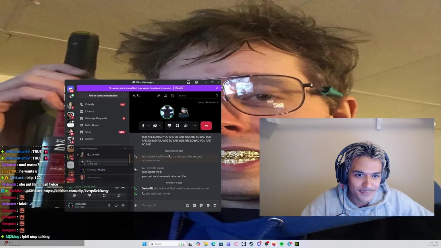
Task: Select the F... In a call DM row
Action: [102, 162]
